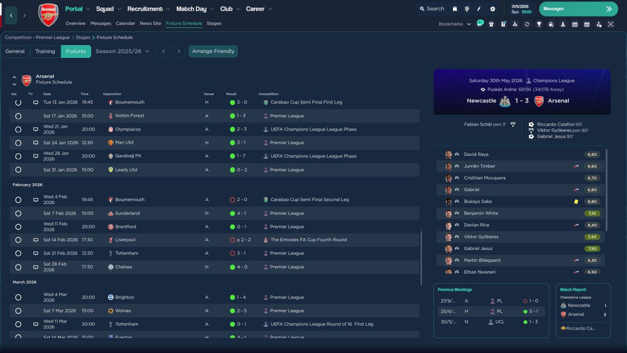Click the fixture list vertical scrollbar

click(421, 258)
